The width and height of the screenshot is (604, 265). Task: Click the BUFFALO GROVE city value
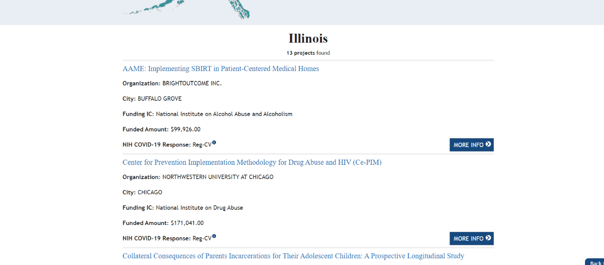159,99
